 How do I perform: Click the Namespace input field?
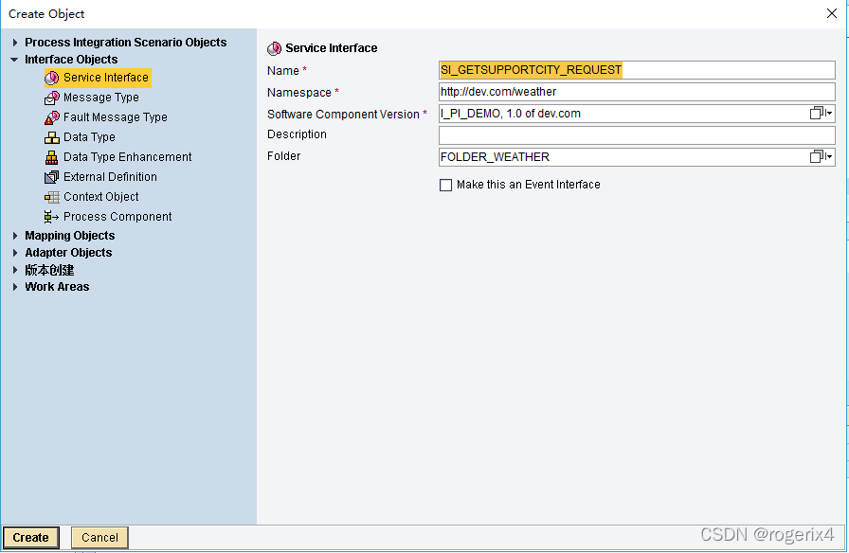[x=636, y=92]
